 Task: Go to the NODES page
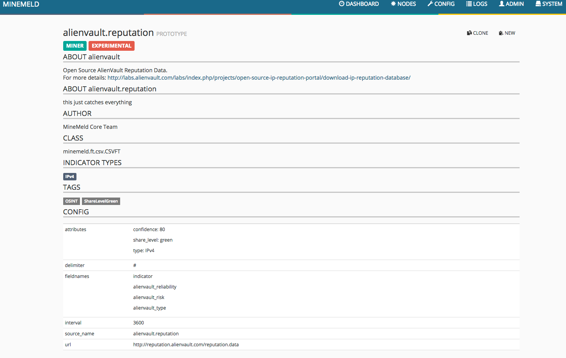pyautogui.click(x=406, y=4)
